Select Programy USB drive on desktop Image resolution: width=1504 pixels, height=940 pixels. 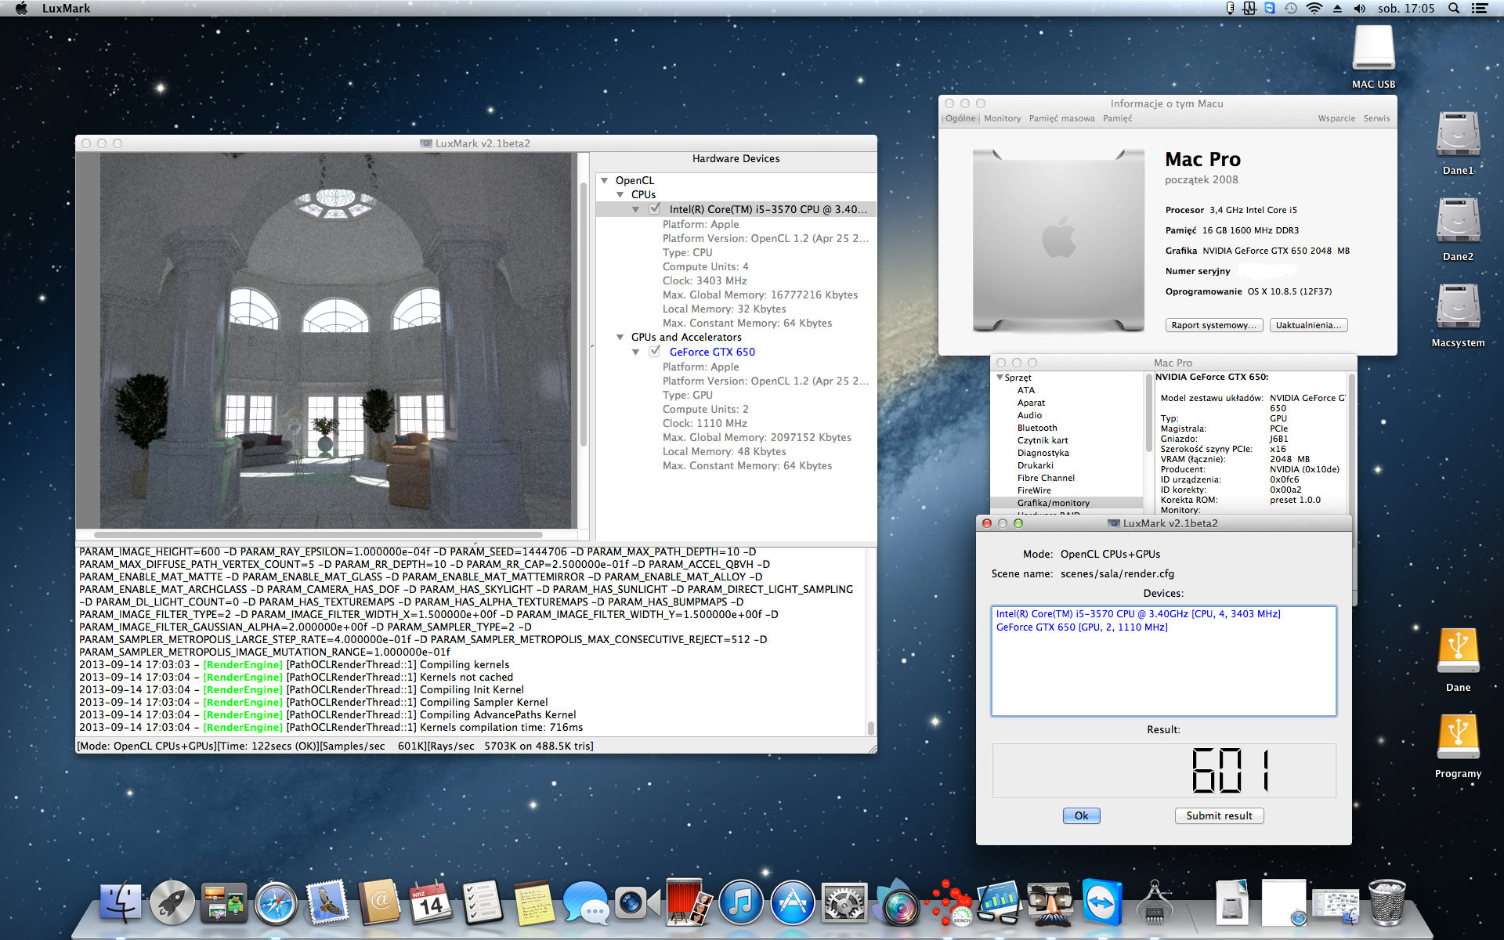pyautogui.click(x=1458, y=747)
